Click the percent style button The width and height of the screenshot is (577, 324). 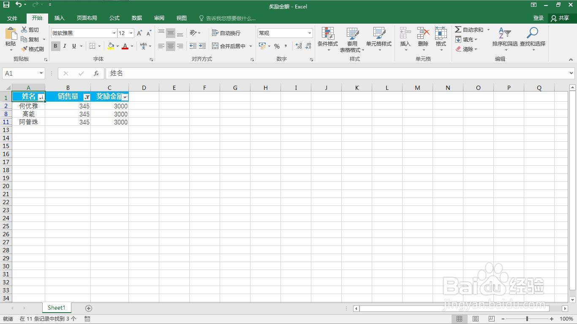(277, 46)
